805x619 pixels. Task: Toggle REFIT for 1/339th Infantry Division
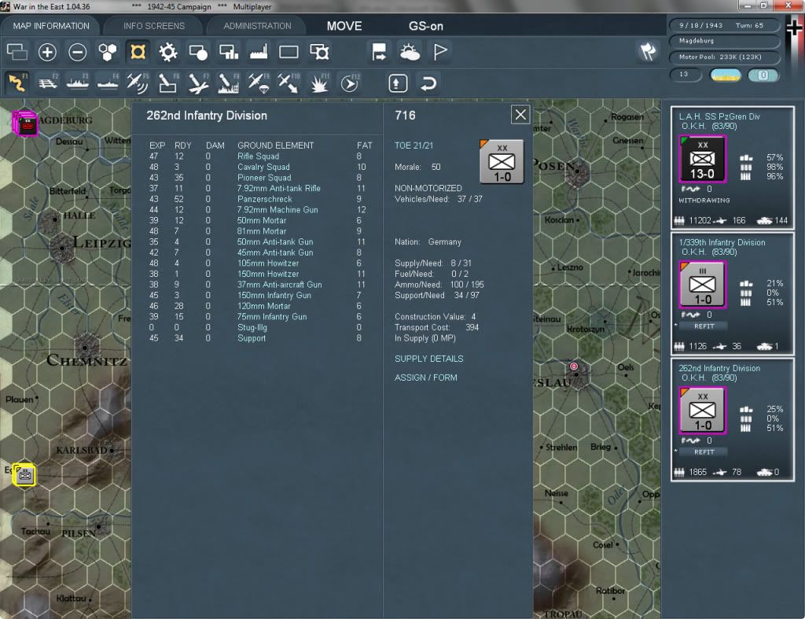click(704, 326)
